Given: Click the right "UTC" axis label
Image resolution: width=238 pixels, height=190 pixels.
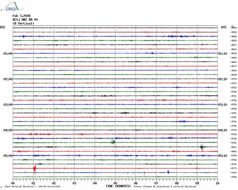Looking at the screenshot, I should (x=224, y=27).
